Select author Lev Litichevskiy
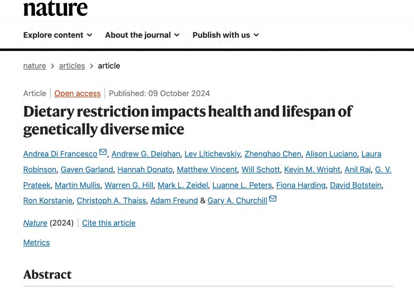414x291 pixels. point(212,154)
